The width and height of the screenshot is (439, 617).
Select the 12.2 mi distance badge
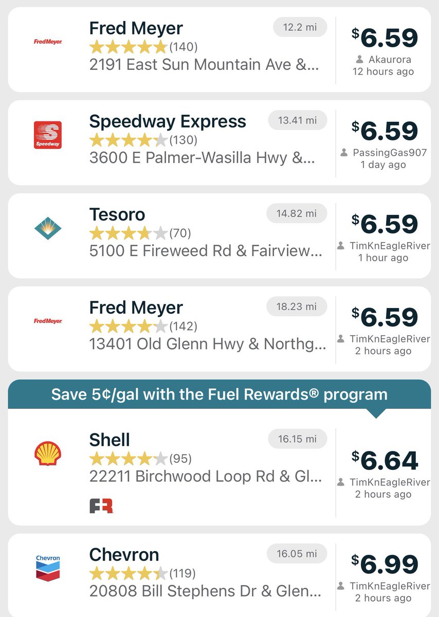pos(300,27)
